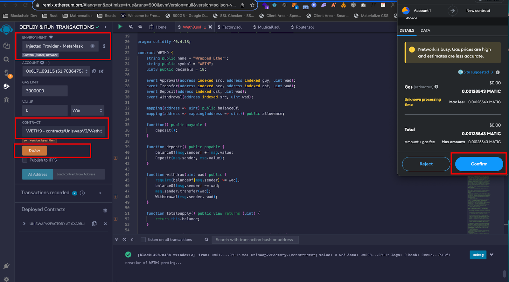Click the Gas Limit input field
The image size is (509, 282).
tap(45, 91)
